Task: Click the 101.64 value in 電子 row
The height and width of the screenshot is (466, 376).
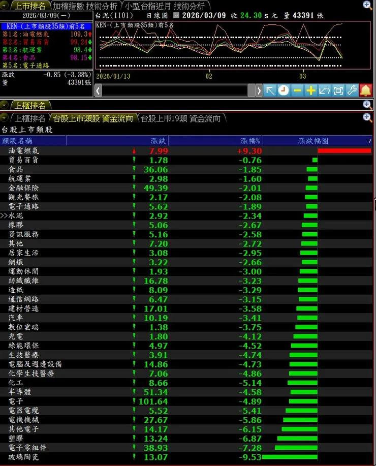Action: tap(153, 401)
